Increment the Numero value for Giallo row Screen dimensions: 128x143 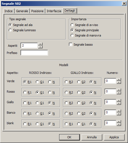119,100
